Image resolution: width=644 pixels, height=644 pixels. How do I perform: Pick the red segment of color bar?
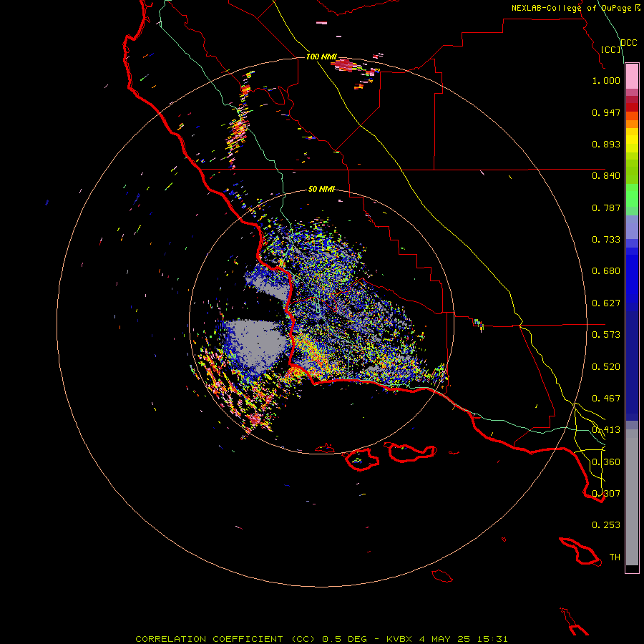[x=632, y=107]
